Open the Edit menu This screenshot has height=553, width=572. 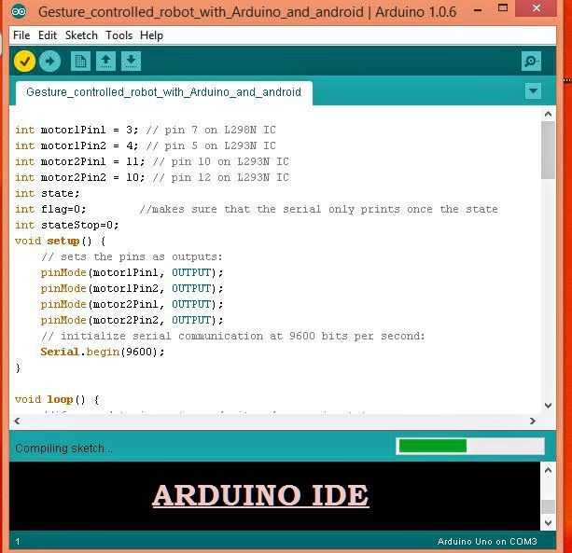(48, 35)
